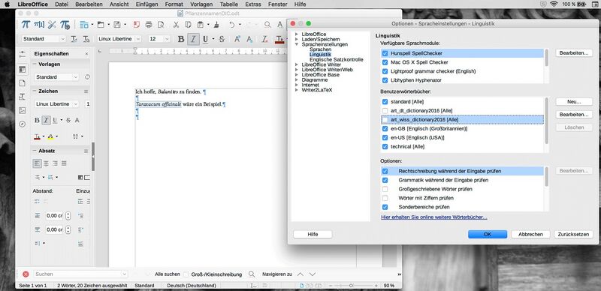Click the cut scissors icon
Image resolution: width=601 pixels, height=291 pixels.
point(176,25)
